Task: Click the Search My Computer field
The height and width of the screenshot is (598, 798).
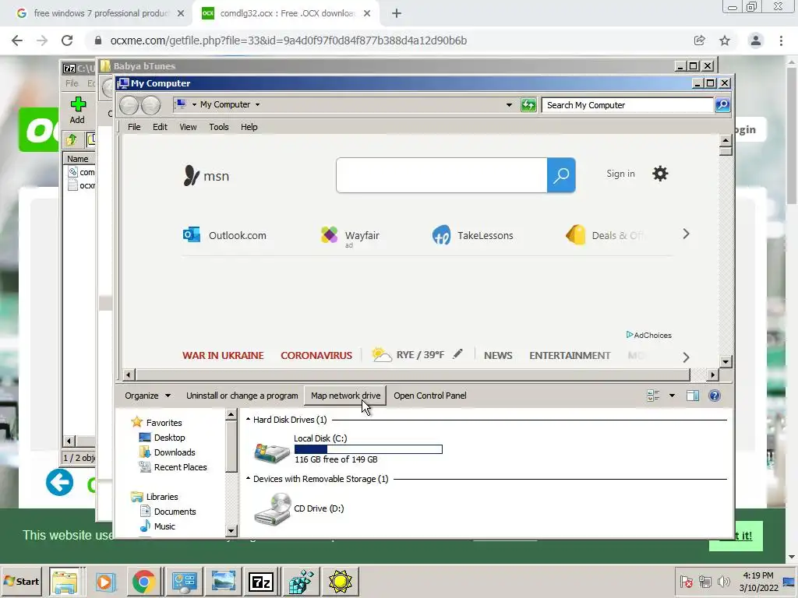Action: 627,105
